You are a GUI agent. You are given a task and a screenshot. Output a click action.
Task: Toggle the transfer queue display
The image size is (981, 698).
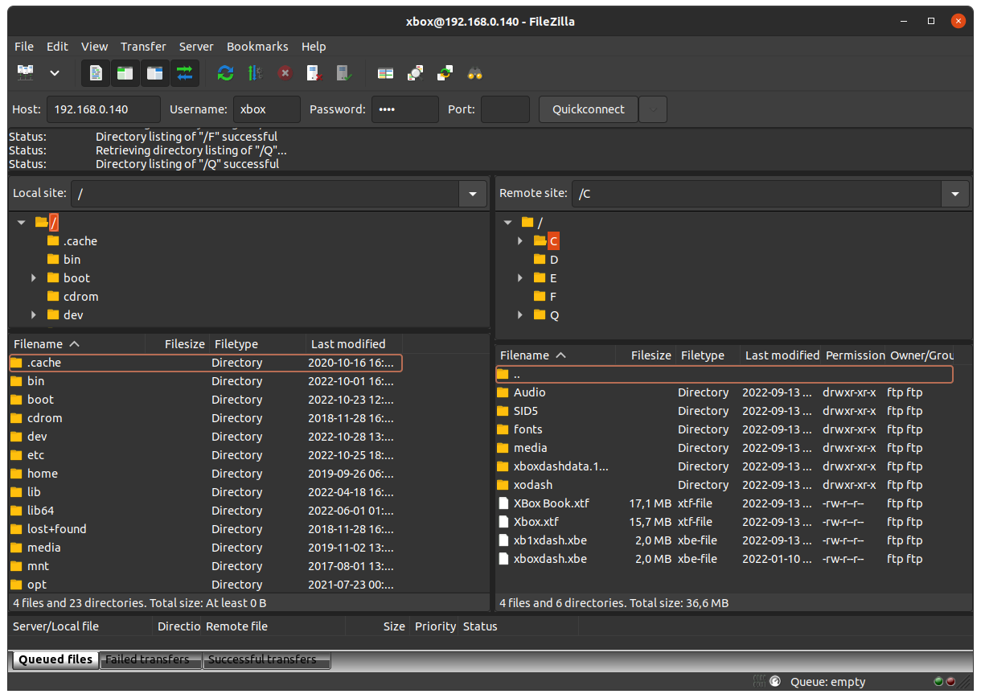(184, 73)
